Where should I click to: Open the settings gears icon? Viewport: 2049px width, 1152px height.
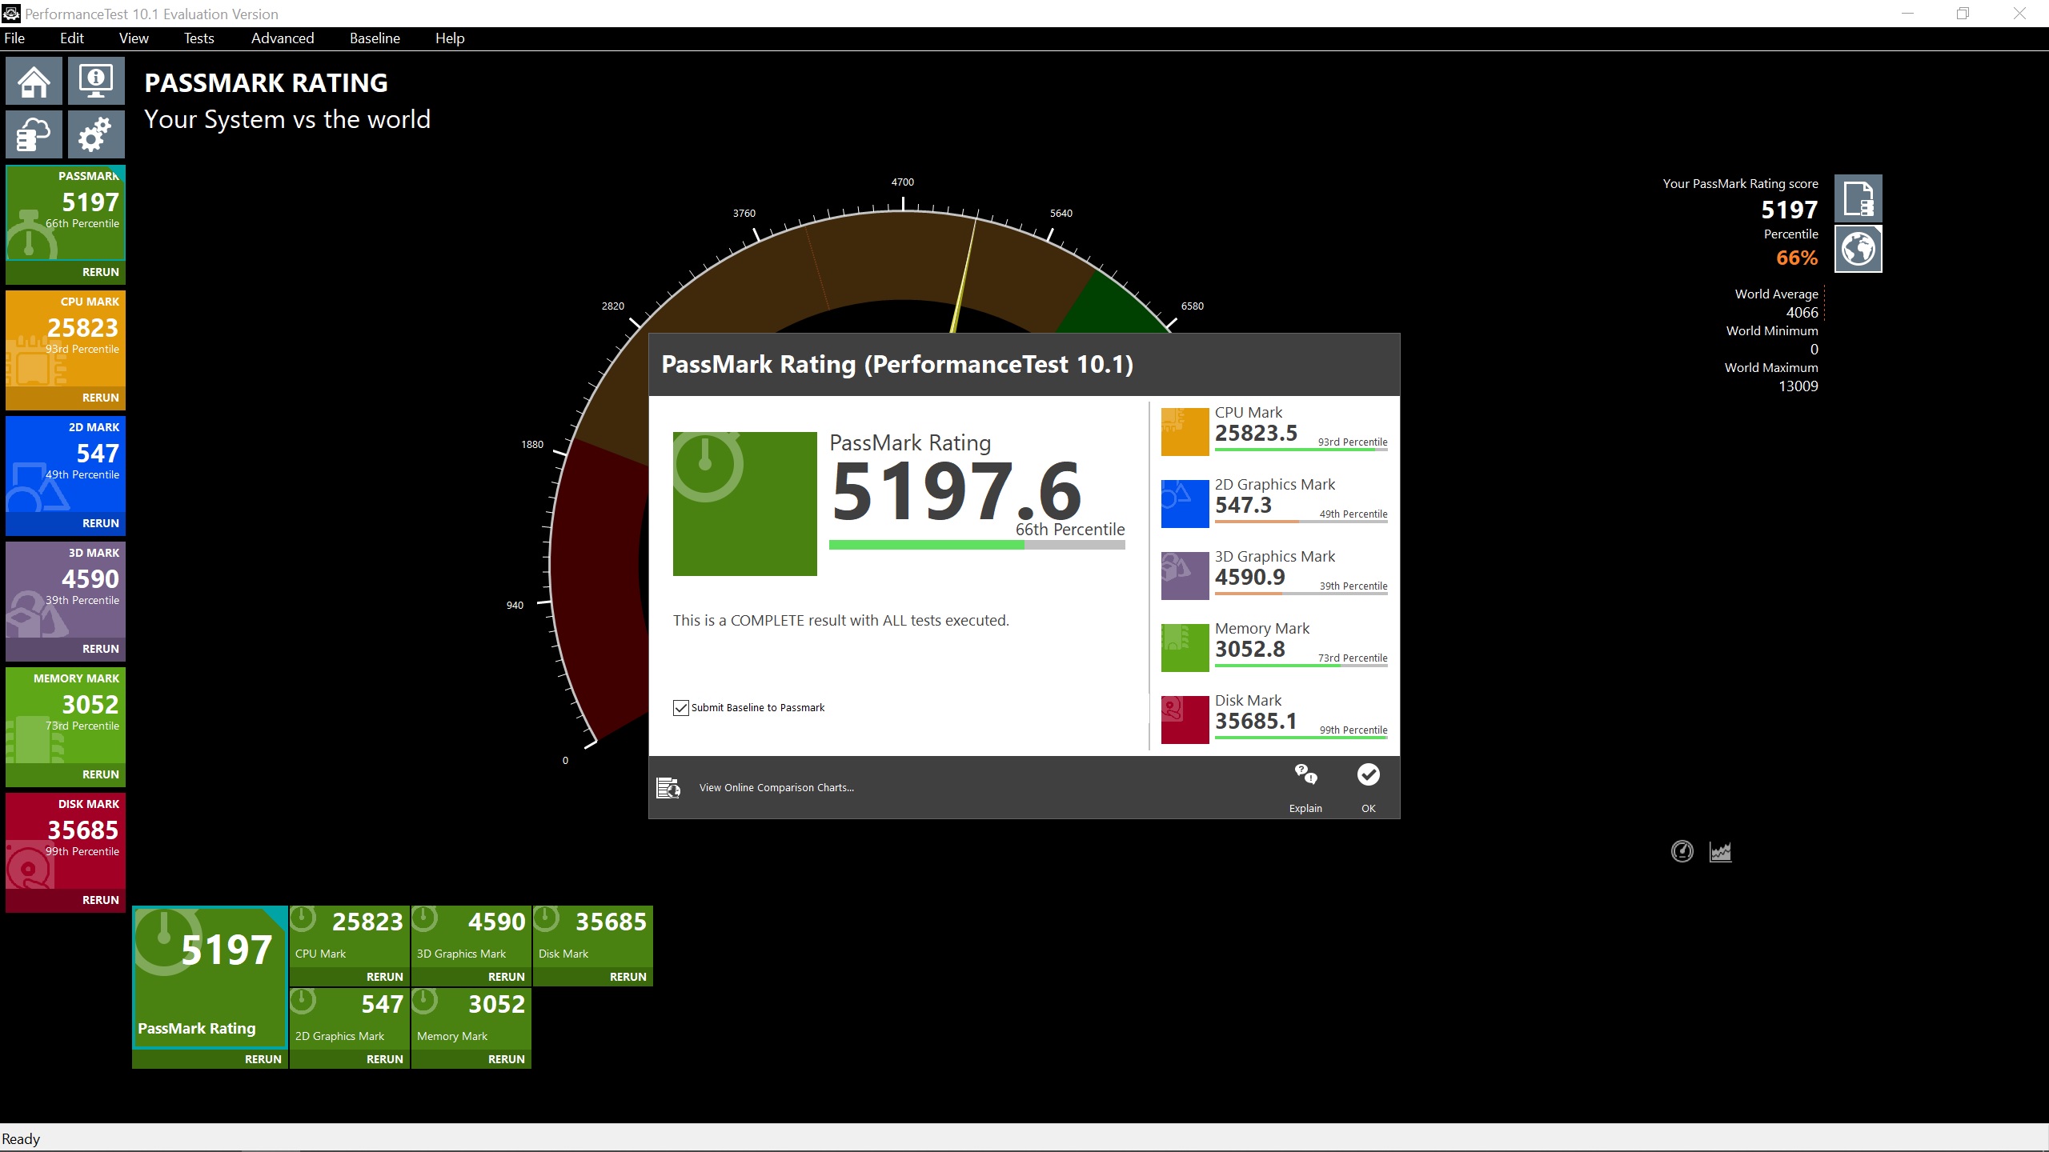pos(96,134)
